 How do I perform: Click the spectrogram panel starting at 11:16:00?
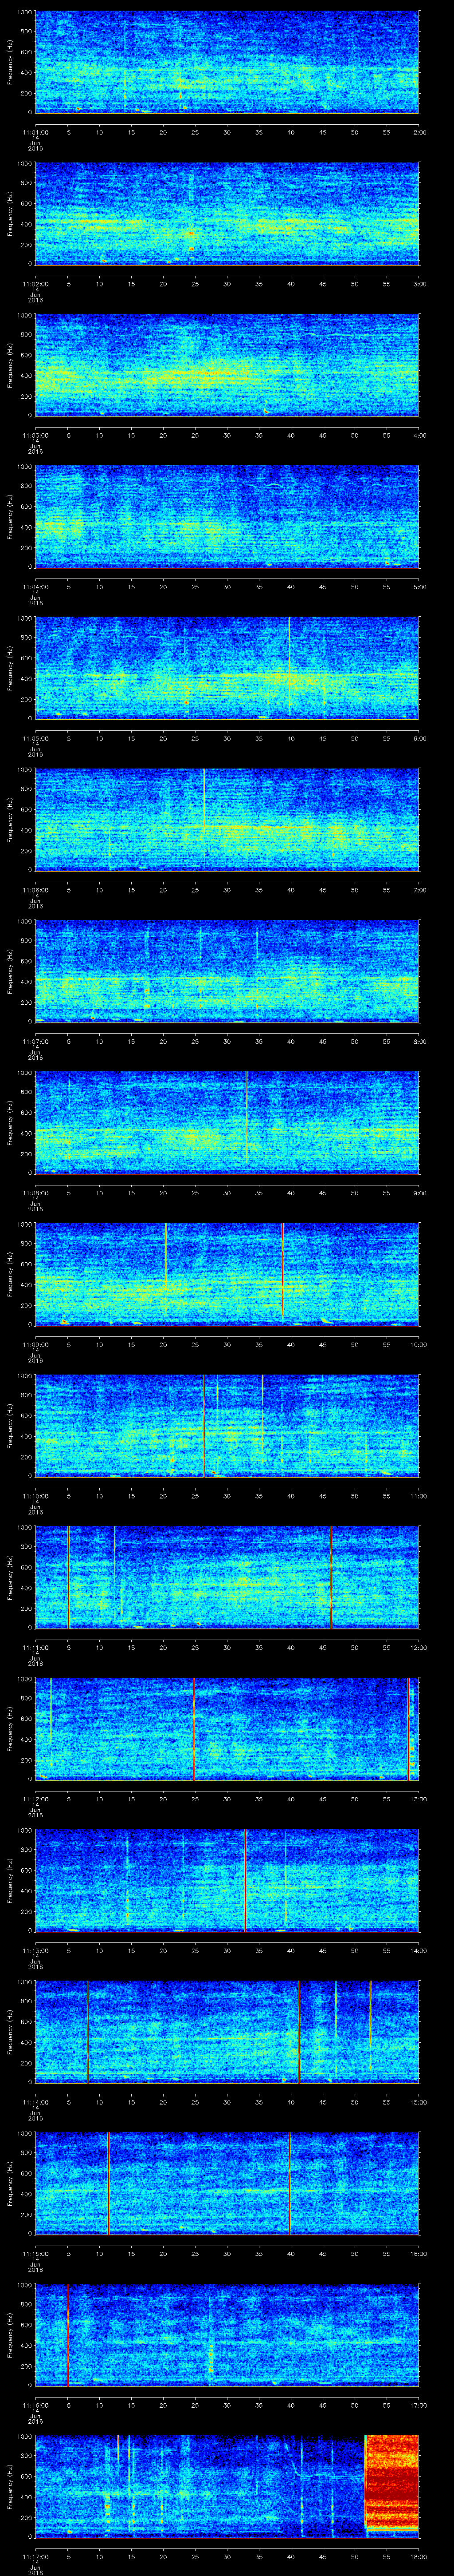[x=227, y=2335]
